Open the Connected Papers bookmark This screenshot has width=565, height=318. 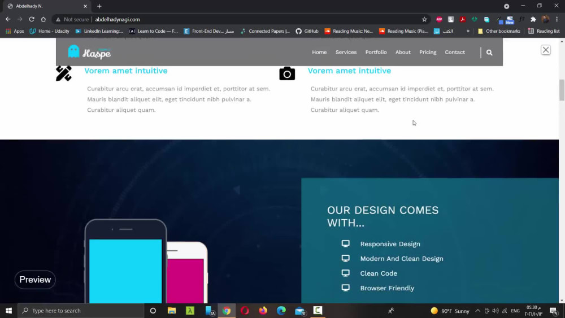coord(265,31)
